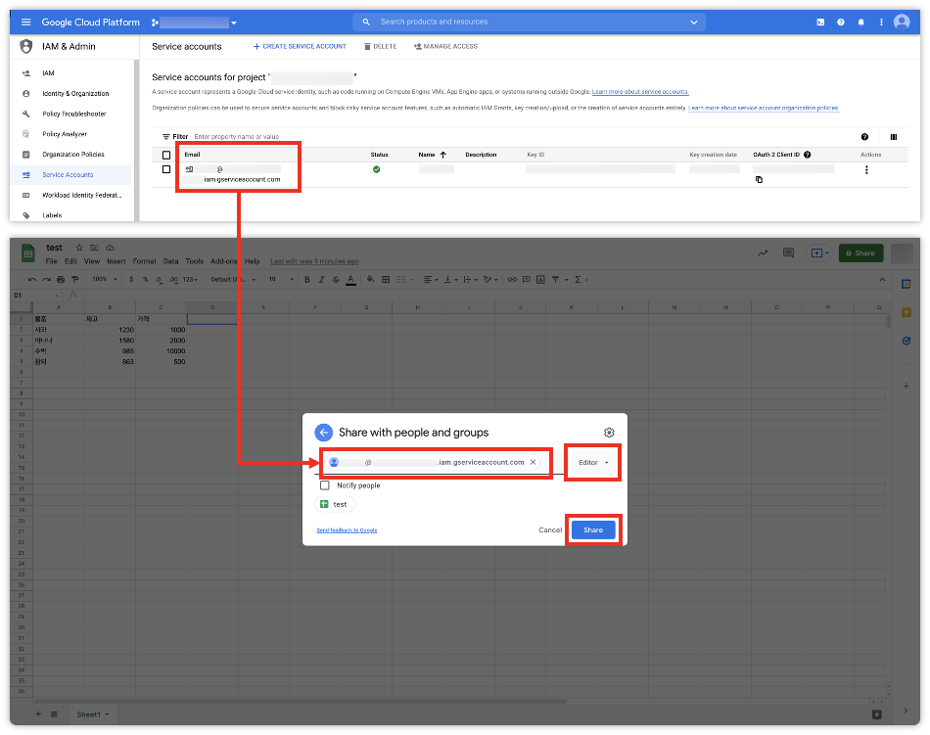This screenshot has height=735, width=930.
Task: Open the Data menu in Sheets
Action: (170, 261)
